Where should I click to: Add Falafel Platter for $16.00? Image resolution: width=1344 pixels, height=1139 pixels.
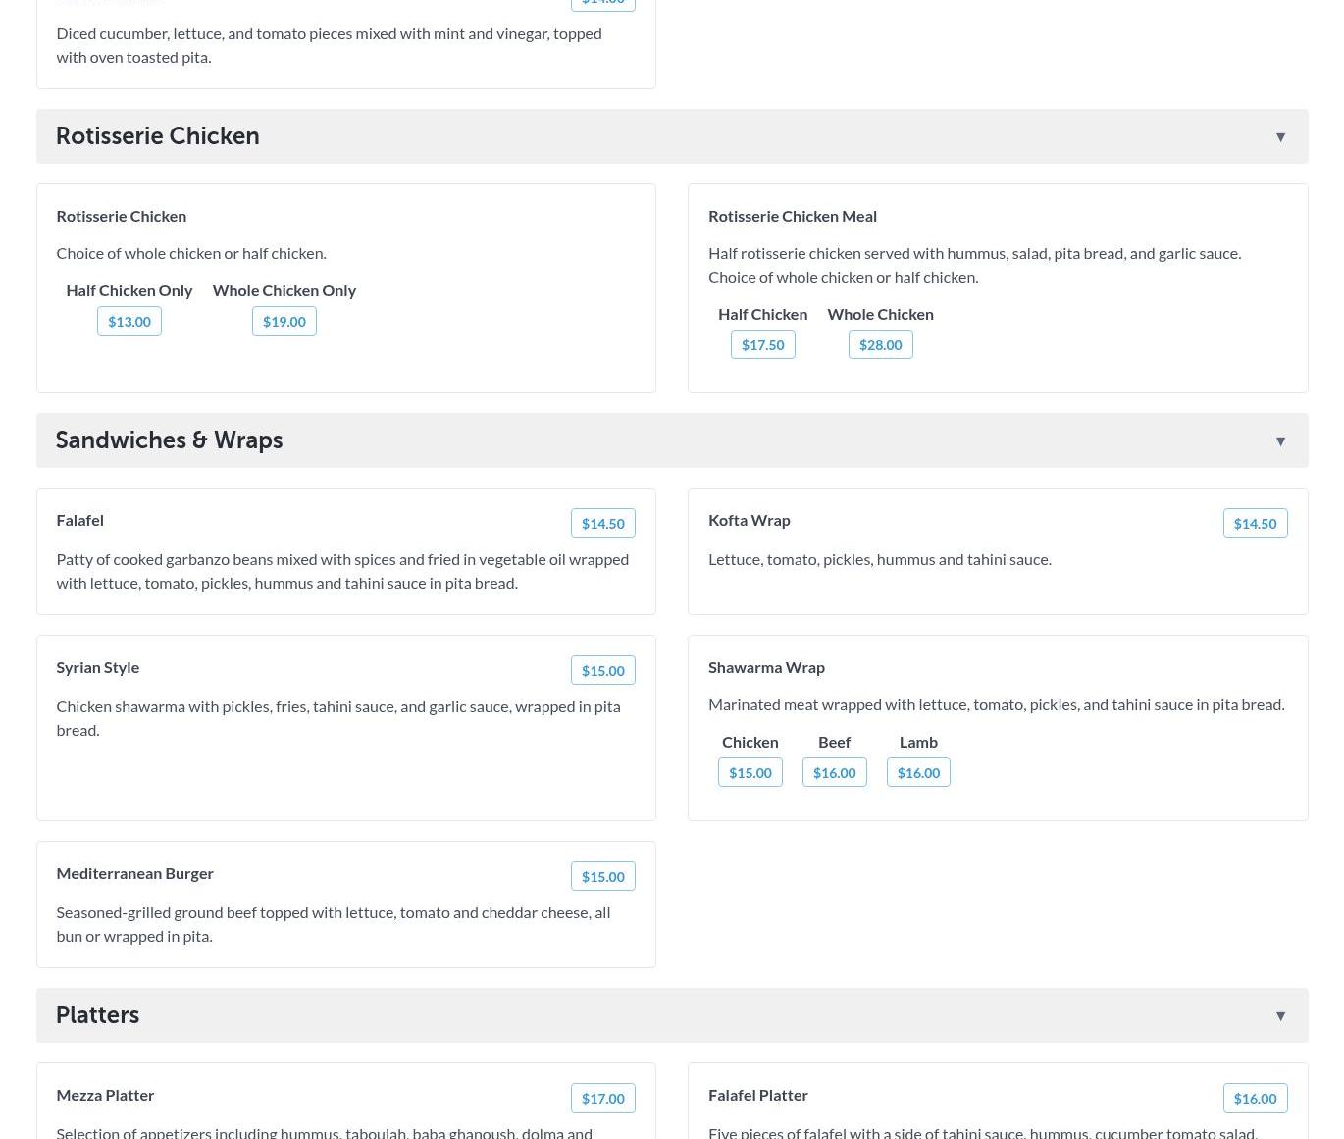click(x=1255, y=1099)
